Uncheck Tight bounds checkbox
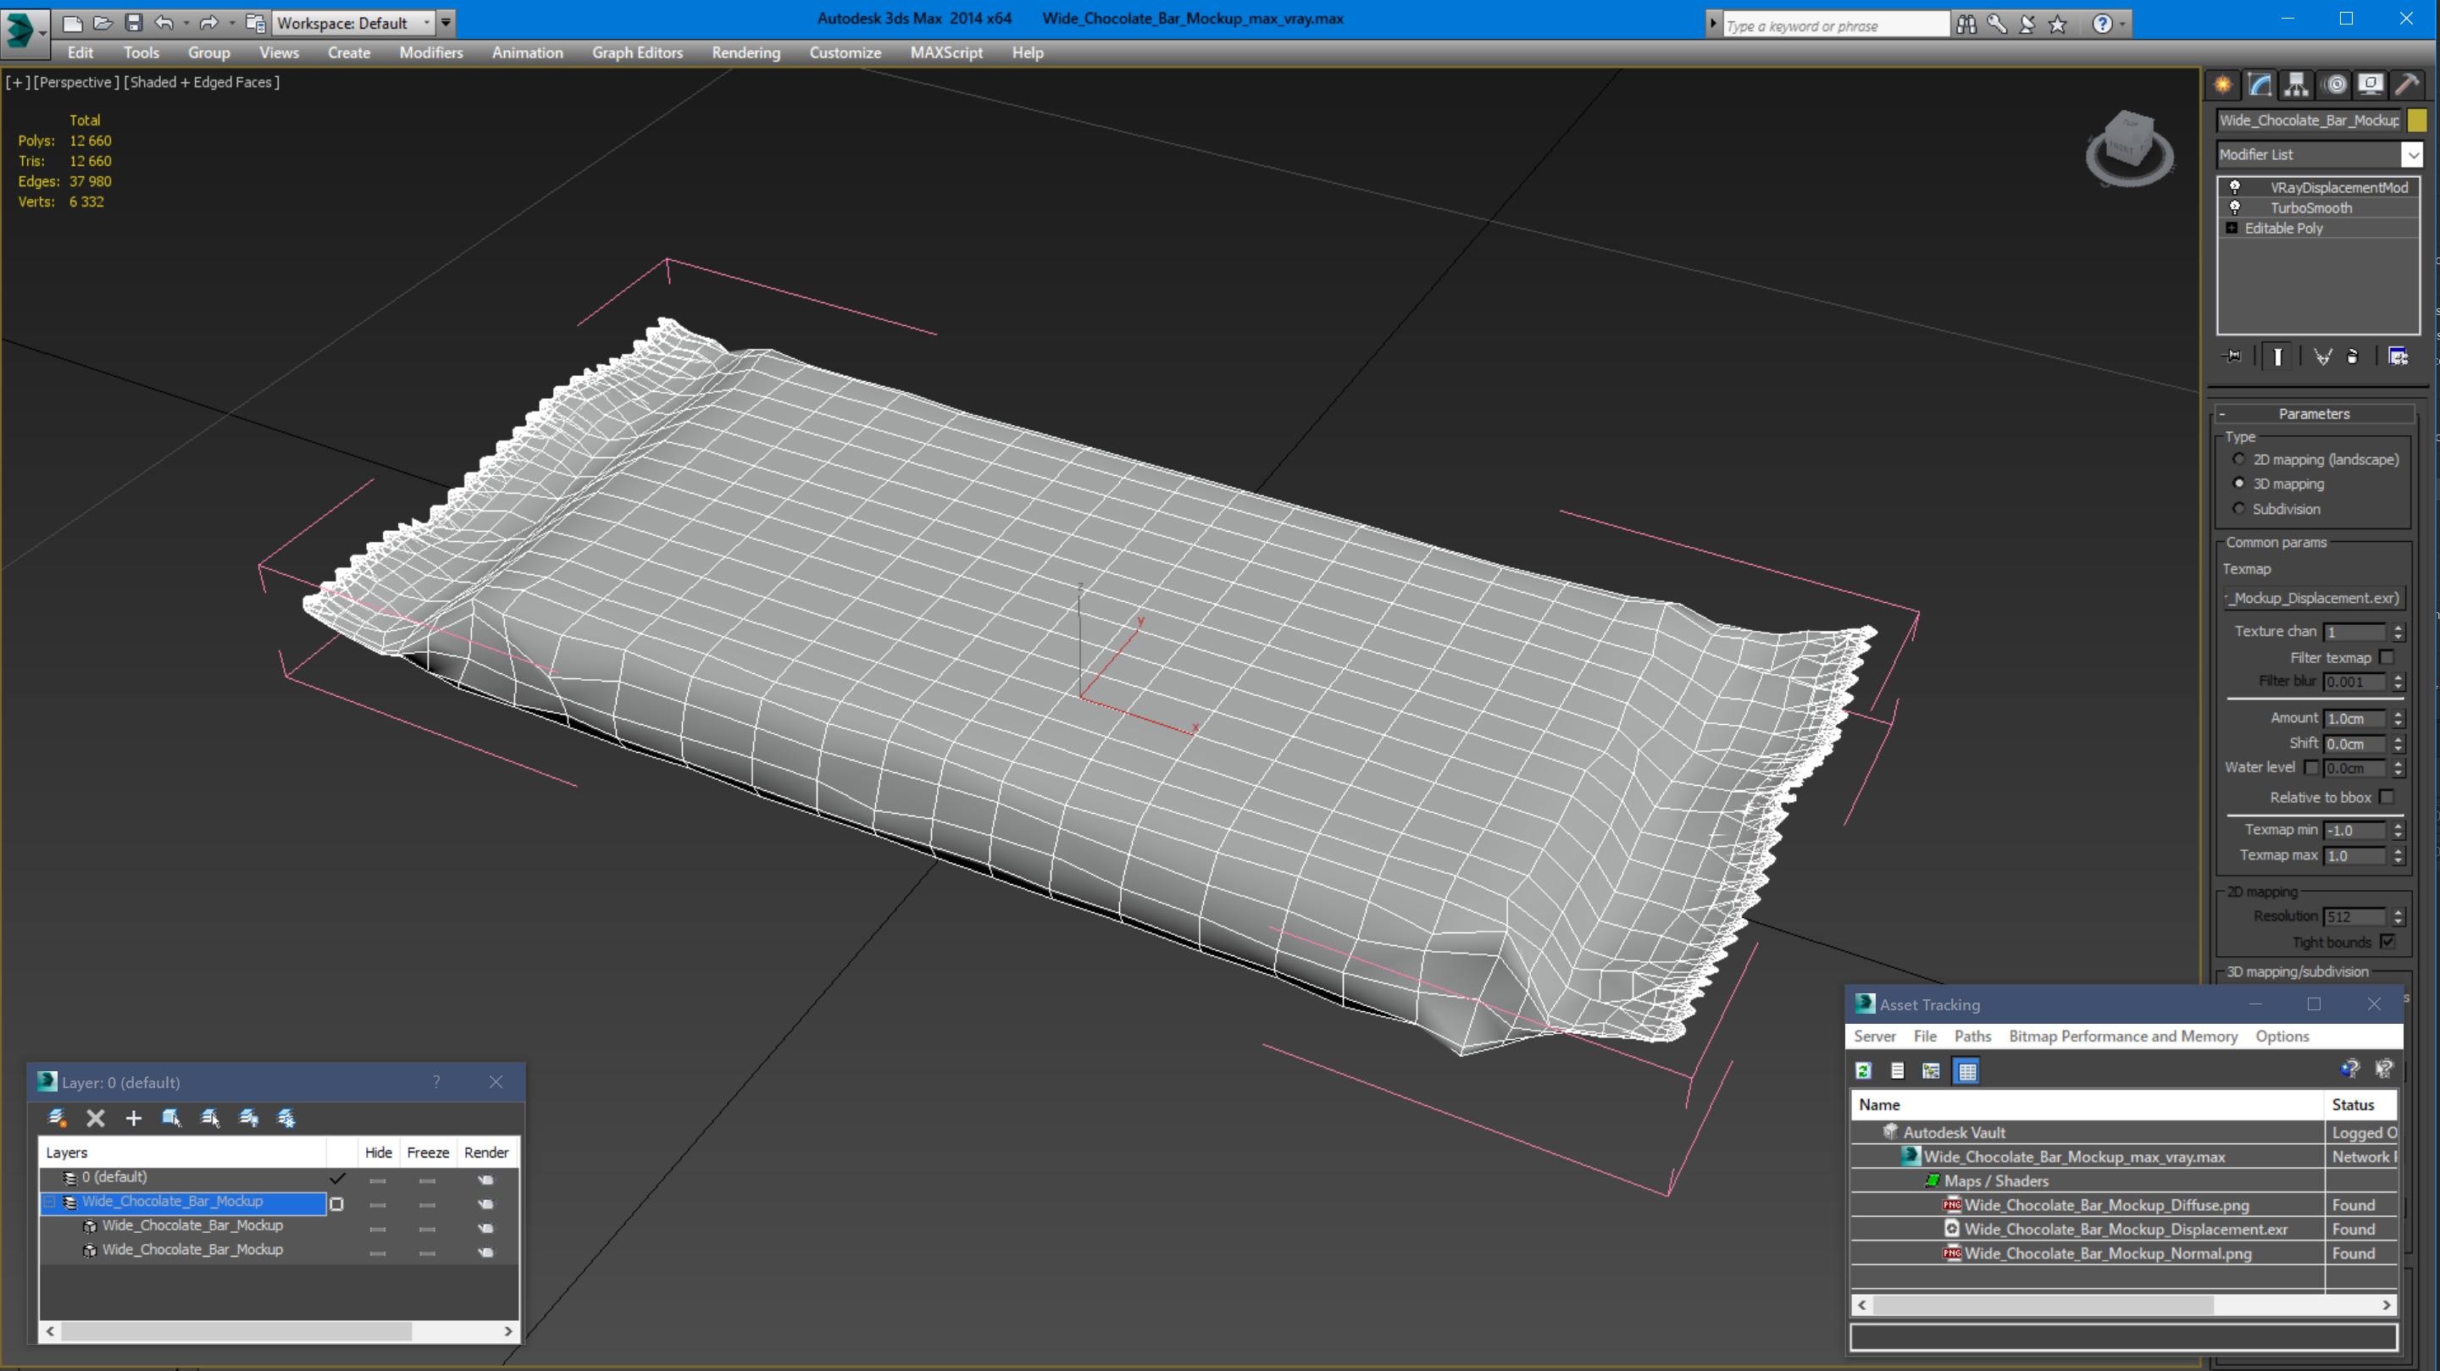The image size is (2440, 1371). click(2387, 943)
